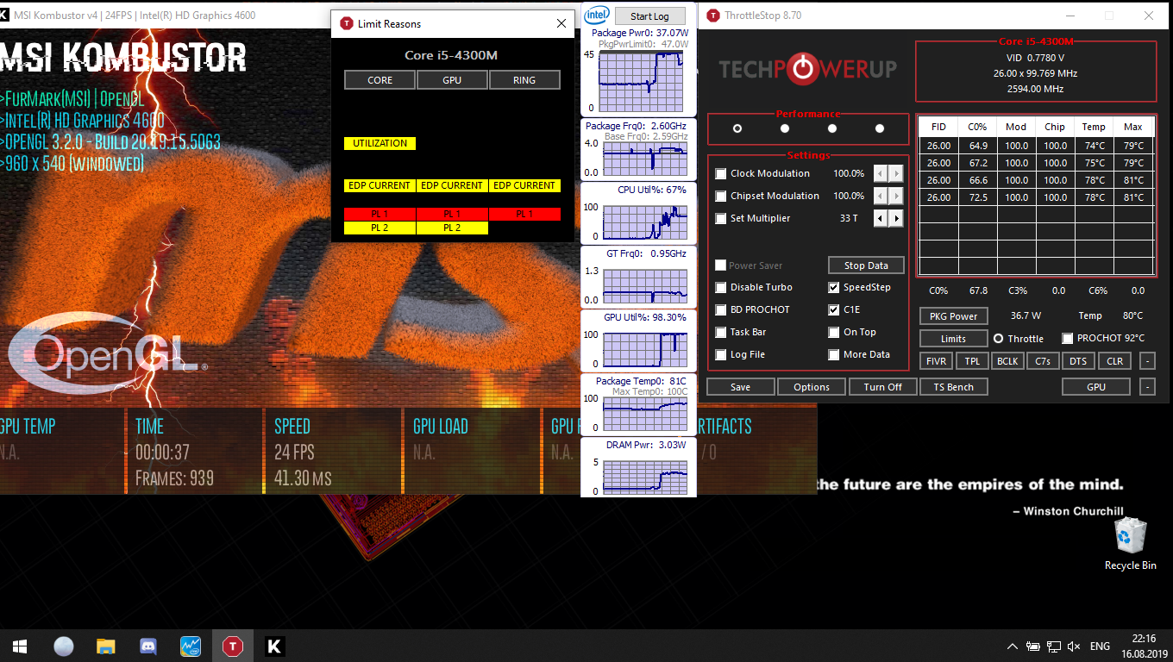The width and height of the screenshot is (1173, 662).
Task: Click the minus button beside CLR
Action: point(1147,361)
